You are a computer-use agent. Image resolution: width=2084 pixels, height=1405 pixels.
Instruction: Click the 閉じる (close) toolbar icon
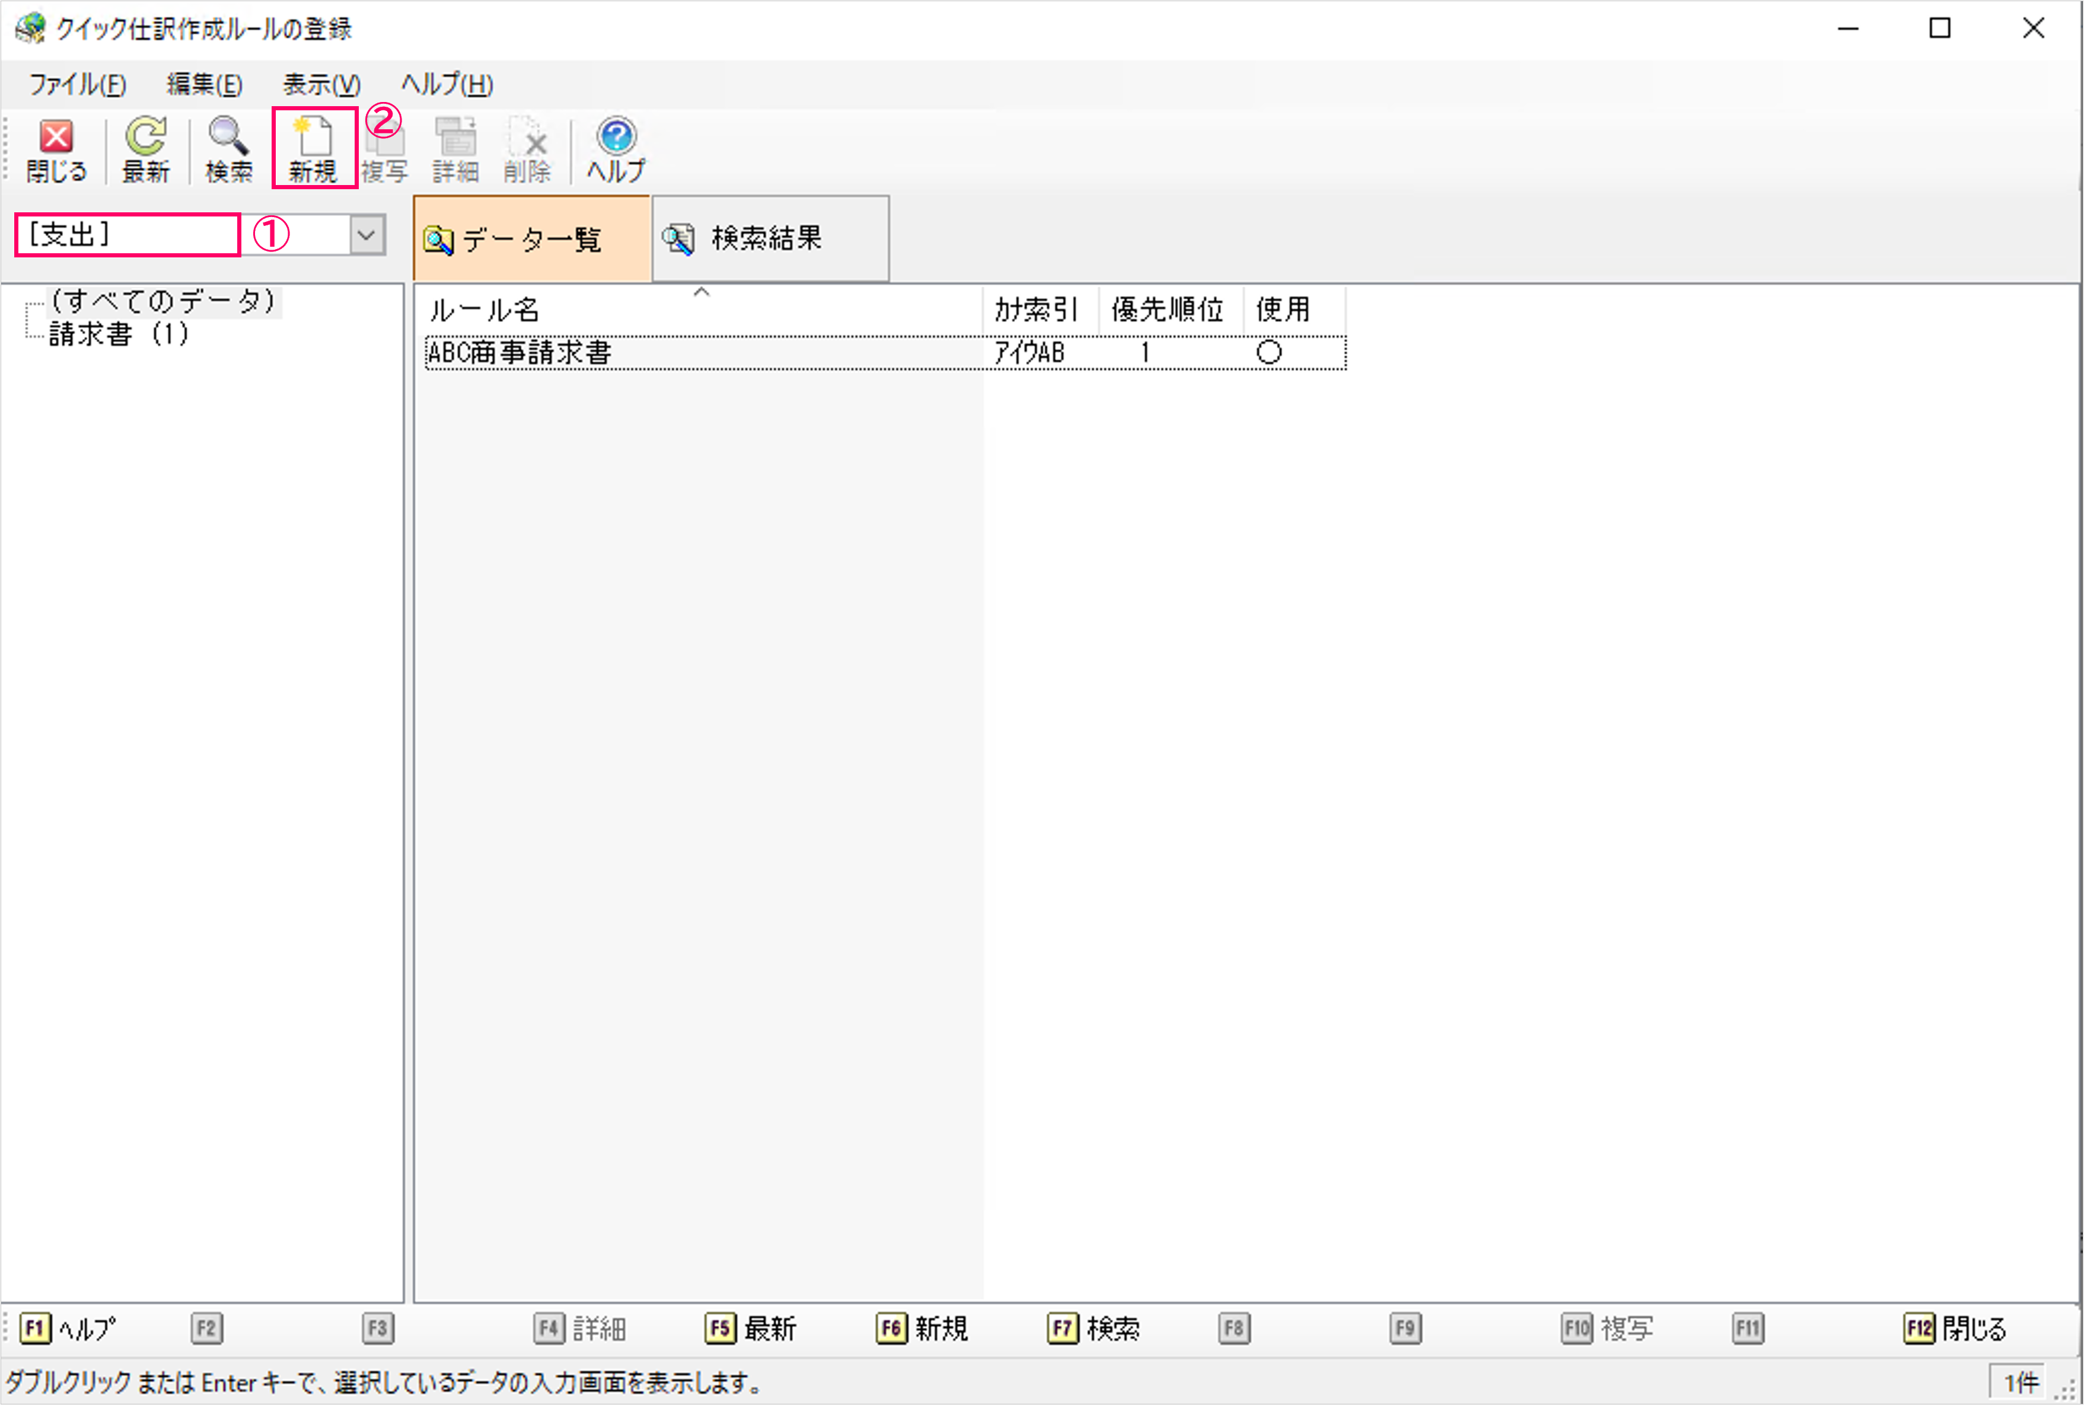click(x=56, y=149)
